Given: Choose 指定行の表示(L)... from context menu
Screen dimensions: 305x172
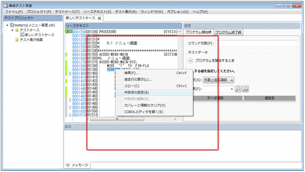Looking at the screenshot, I should 154,79.
